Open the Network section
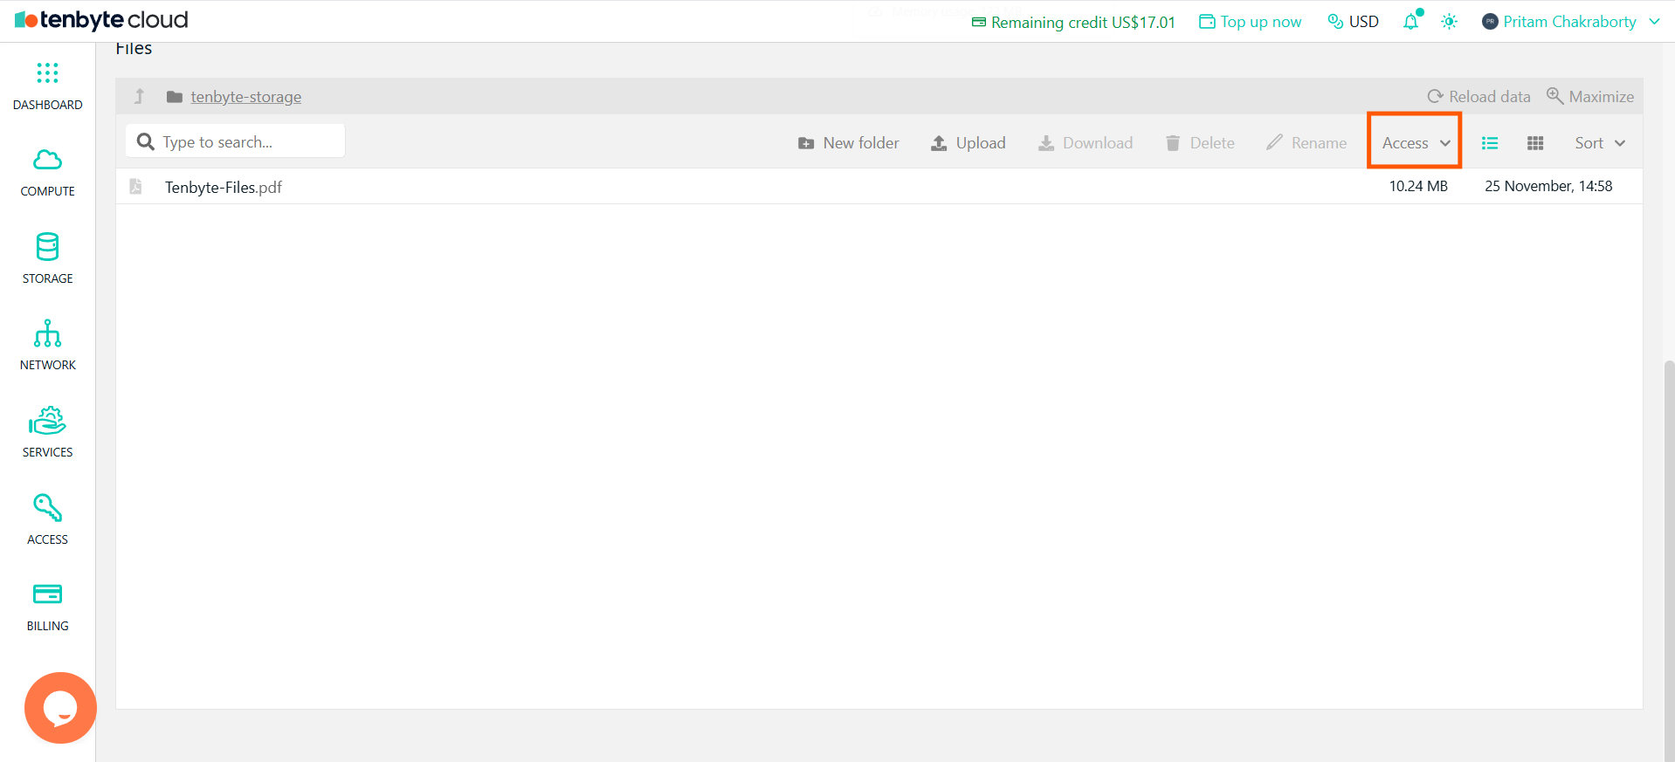The image size is (1675, 762). pyautogui.click(x=47, y=346)
